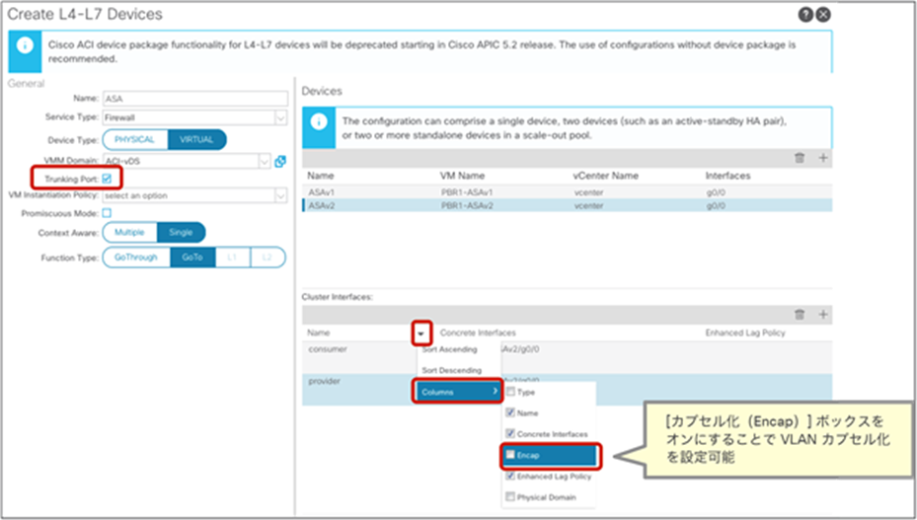This screenshot has width=917, height=520.
Task: Enable Promiscuous Mode checkbox
Action: tap(107, 213)
